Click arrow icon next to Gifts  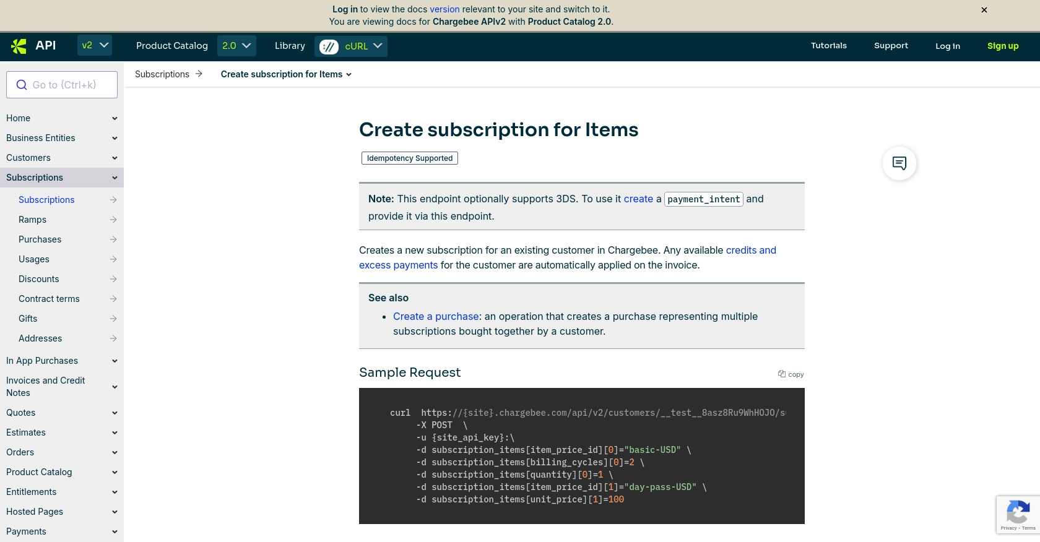tap(113, 319)
